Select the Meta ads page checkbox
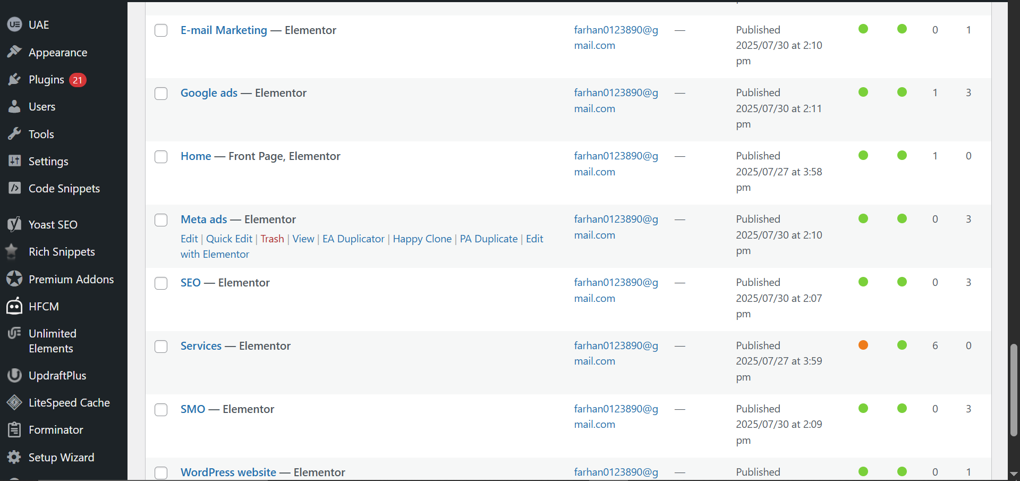 (161, 220)
